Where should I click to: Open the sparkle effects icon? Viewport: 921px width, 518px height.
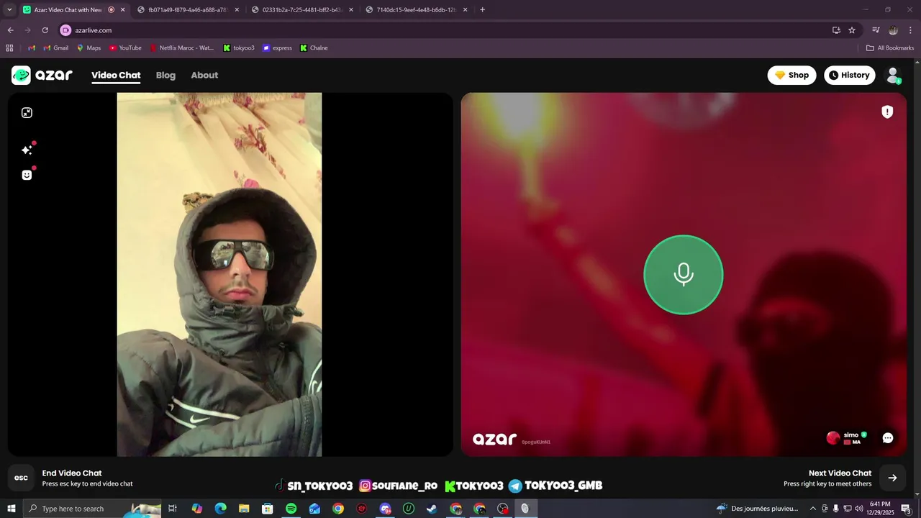pos(27,150)
